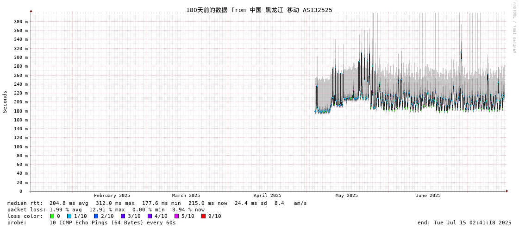Click the '0.00 % min' packet loss value
519x229 pixels.
coord(148,210)
